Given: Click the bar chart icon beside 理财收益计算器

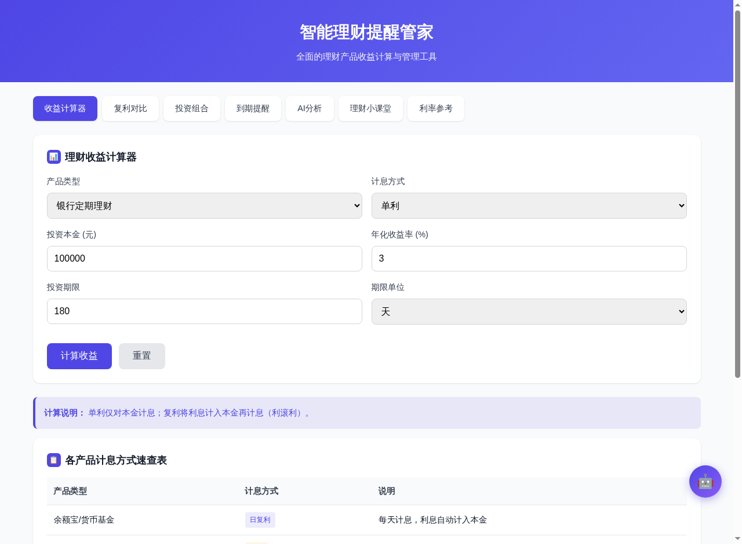Looking at the screenshot, I should 53,157.
